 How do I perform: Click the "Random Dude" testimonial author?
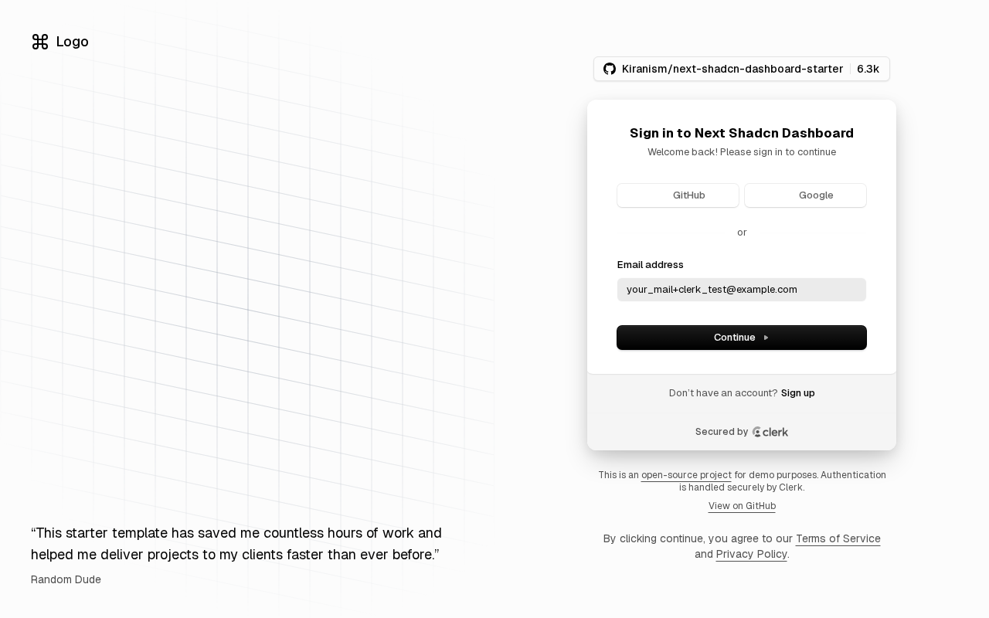click(66, 579)
